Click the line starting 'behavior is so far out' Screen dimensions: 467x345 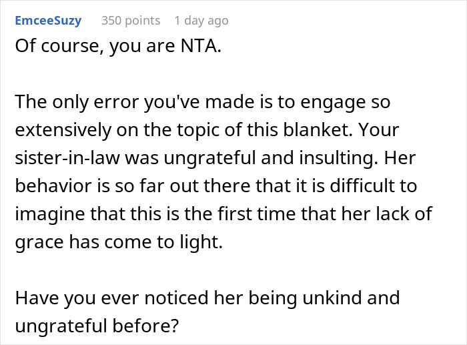point(216,186)
